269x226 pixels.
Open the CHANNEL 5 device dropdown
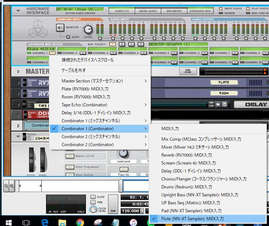click(174, 53)
